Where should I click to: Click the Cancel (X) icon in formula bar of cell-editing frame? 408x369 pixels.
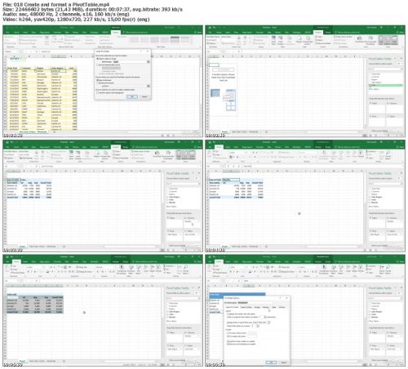[228, 167]
